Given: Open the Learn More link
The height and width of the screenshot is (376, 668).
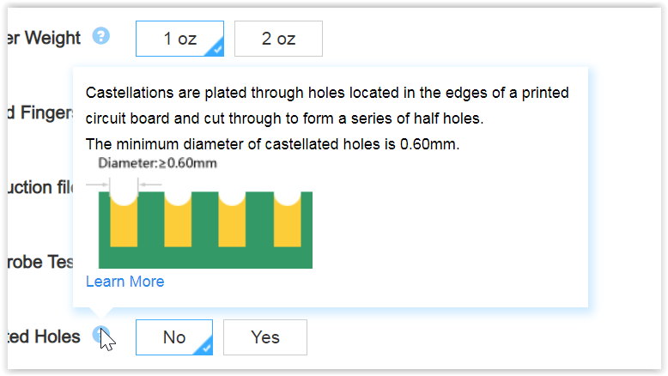Looking at the screenshot, I should coord(125,282).
